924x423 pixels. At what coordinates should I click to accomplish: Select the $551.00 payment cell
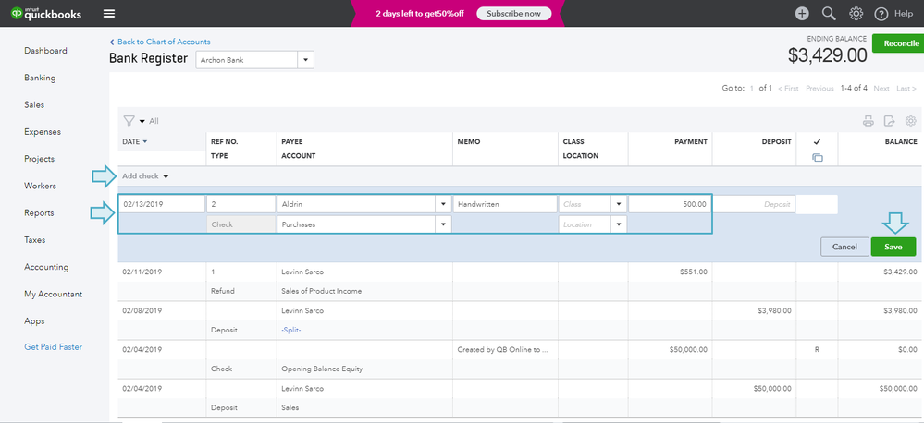coord(670,272)
